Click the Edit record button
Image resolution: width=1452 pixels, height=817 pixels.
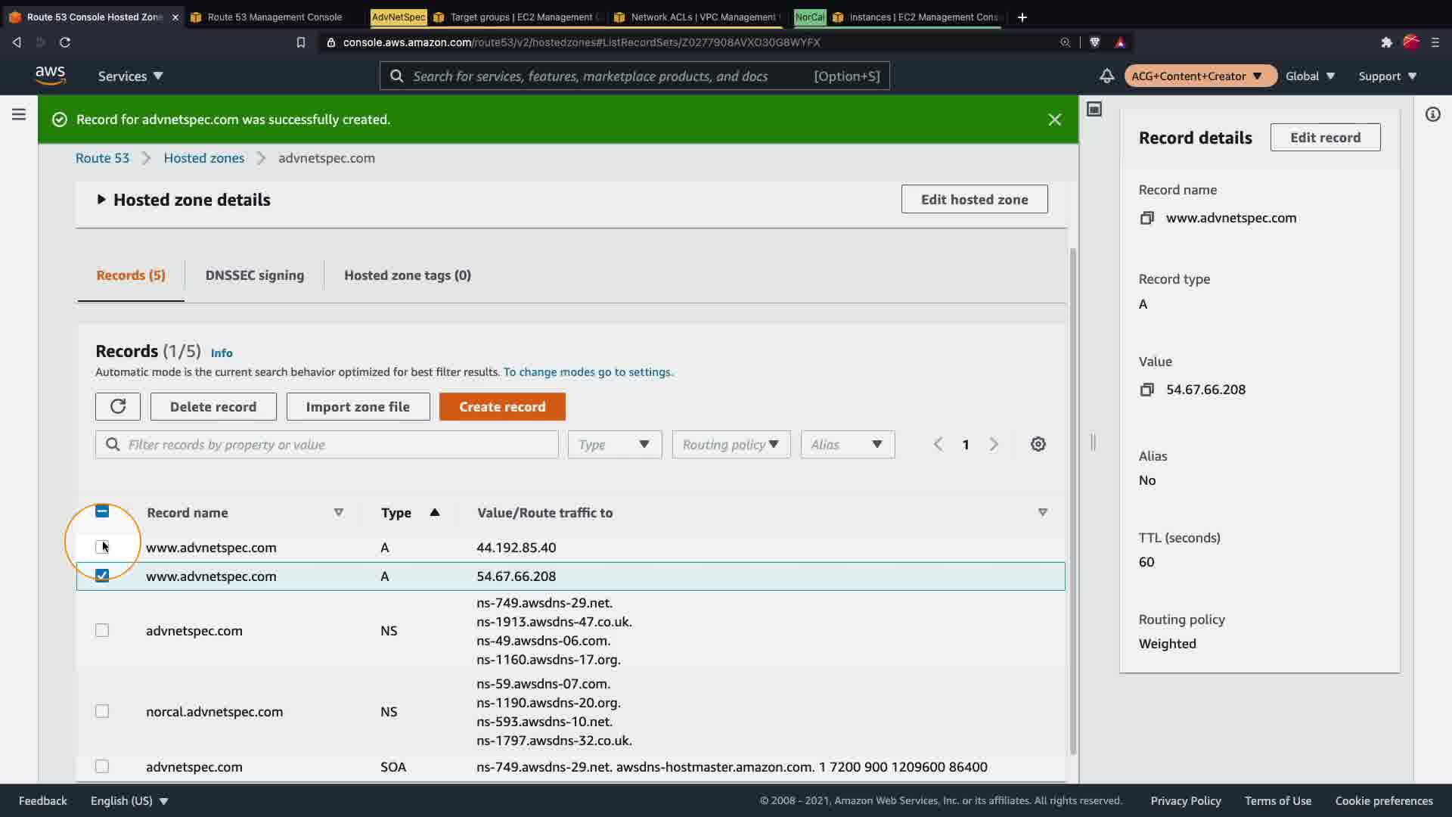pos(1324,137)
